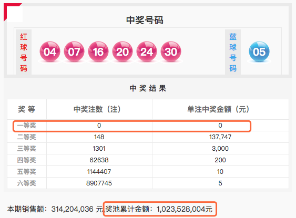Click red ball number 20
The image size is (296, 218).
coord(123,51)
